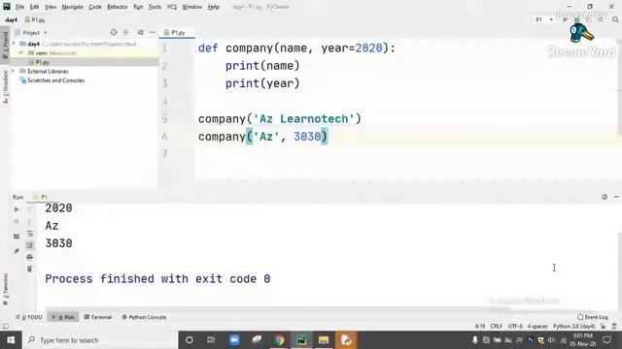Open the Run menu
The height and width of the screenshot is (349, 622).
(x=138, y=7)
